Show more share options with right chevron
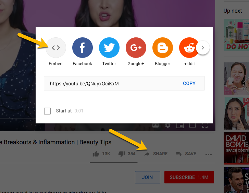This screenshot has width=249, height=193. coord(203,48)
